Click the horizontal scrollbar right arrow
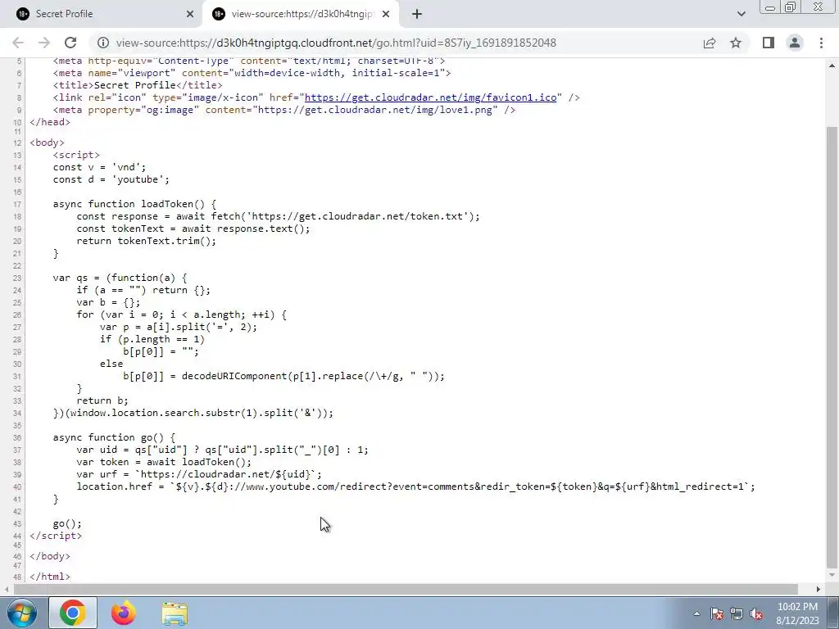Image resolution: width=839 pixels, height=629 pixels. tap(819, 589)
